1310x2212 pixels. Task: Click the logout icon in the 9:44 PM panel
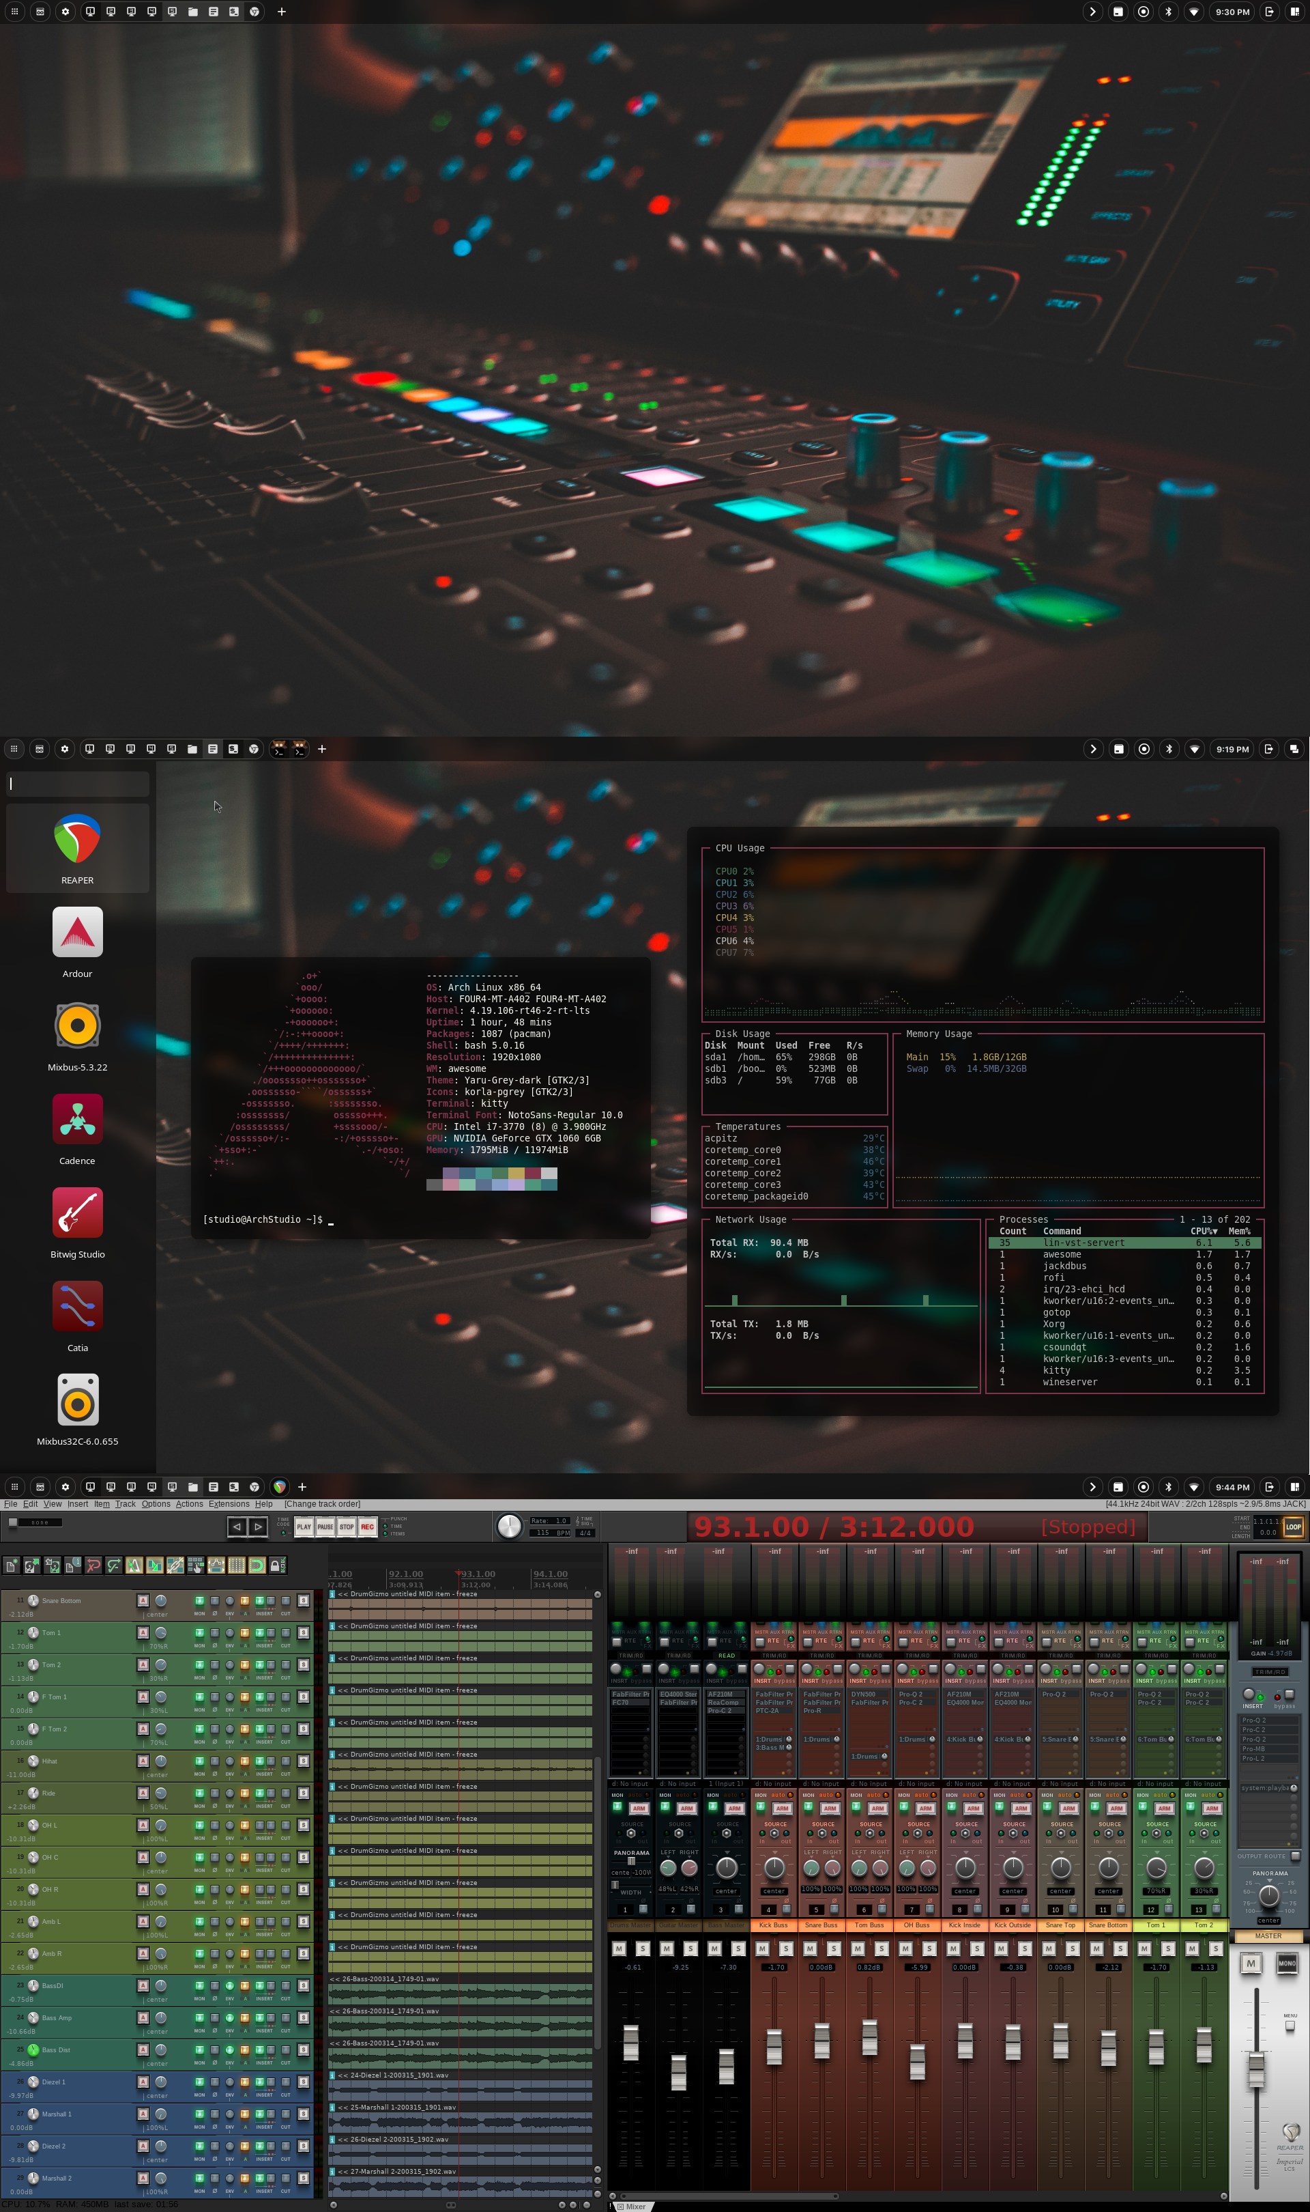pos(1269,1487)
